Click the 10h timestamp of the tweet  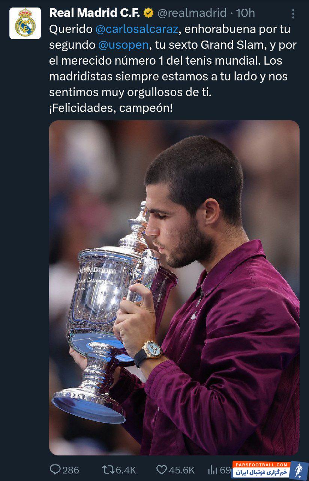[246, 13]
